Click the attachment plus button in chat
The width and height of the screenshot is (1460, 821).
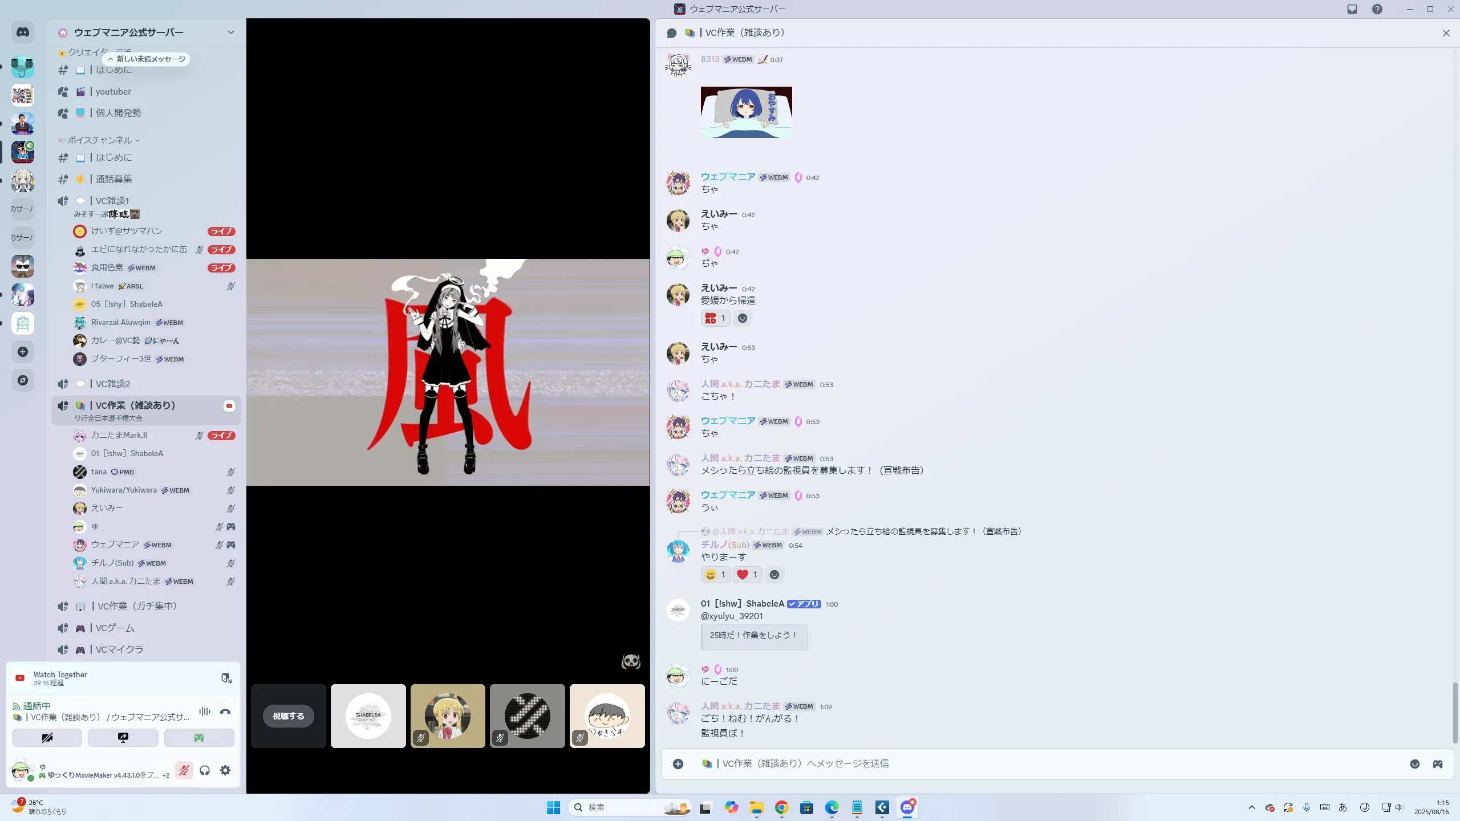click(x=678, y=764)
